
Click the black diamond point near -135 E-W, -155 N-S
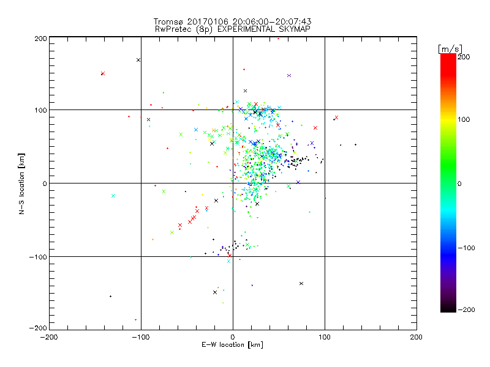111,297
